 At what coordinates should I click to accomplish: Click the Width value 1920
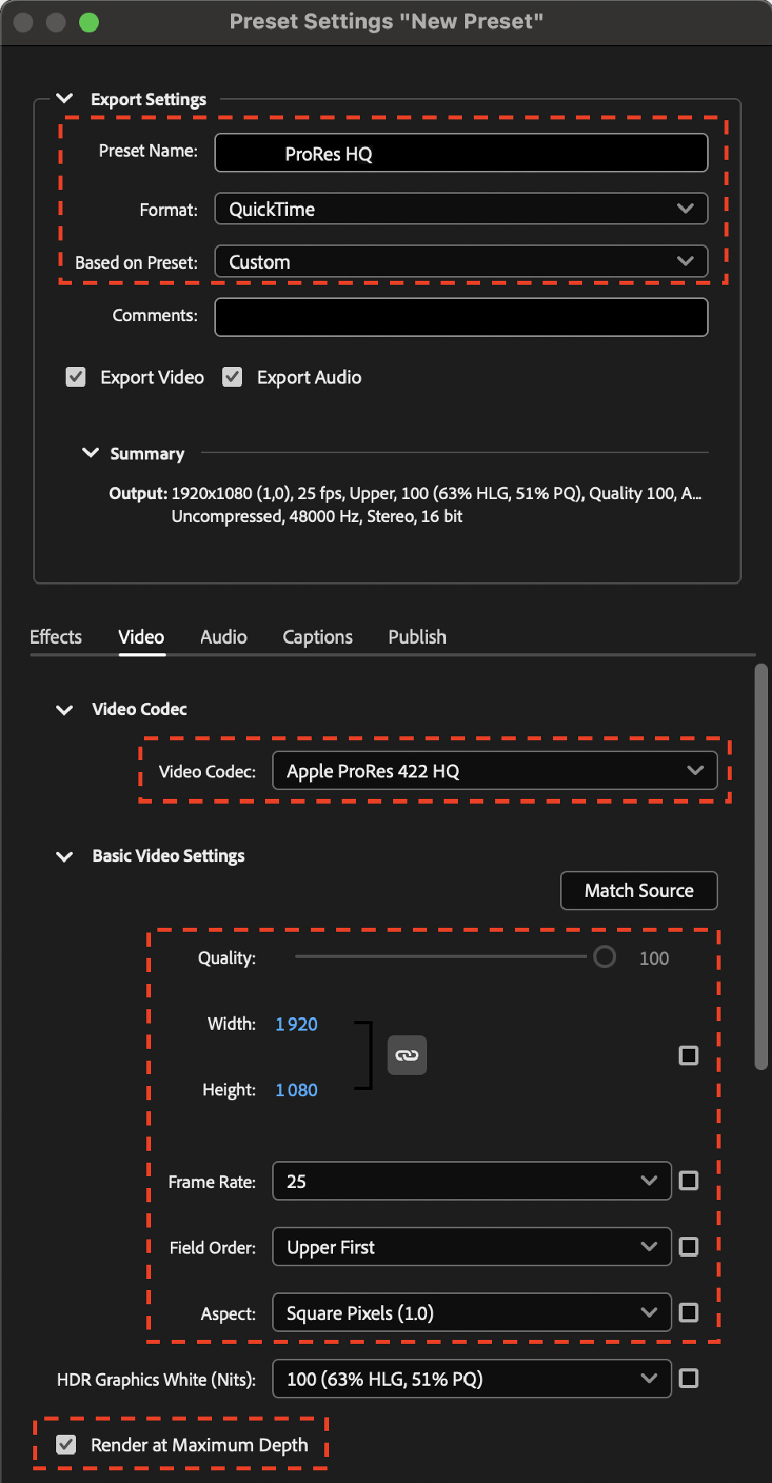(297, 1024)
